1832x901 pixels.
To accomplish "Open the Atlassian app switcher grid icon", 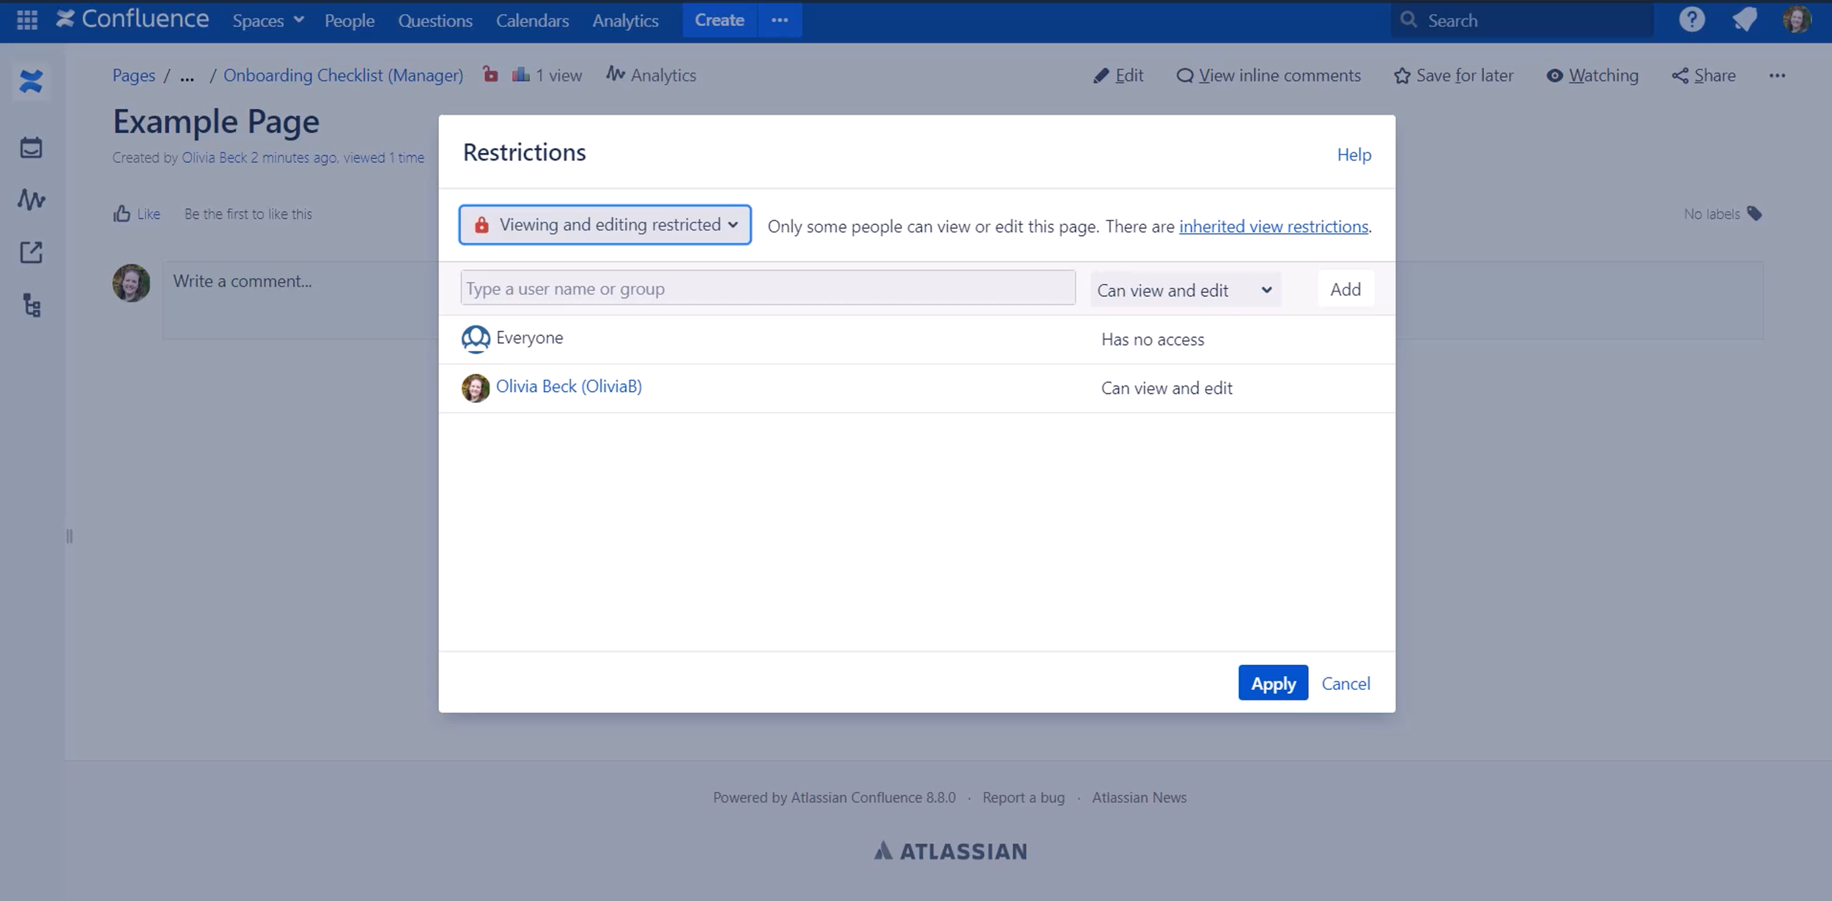I will tap(26, 20).
